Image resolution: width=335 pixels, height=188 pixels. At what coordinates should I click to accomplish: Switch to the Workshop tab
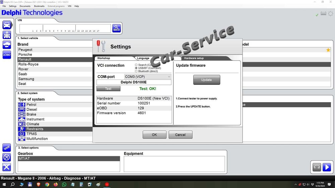104,58
